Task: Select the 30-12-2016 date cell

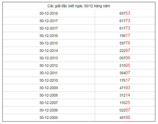Action: pos(49,36)
